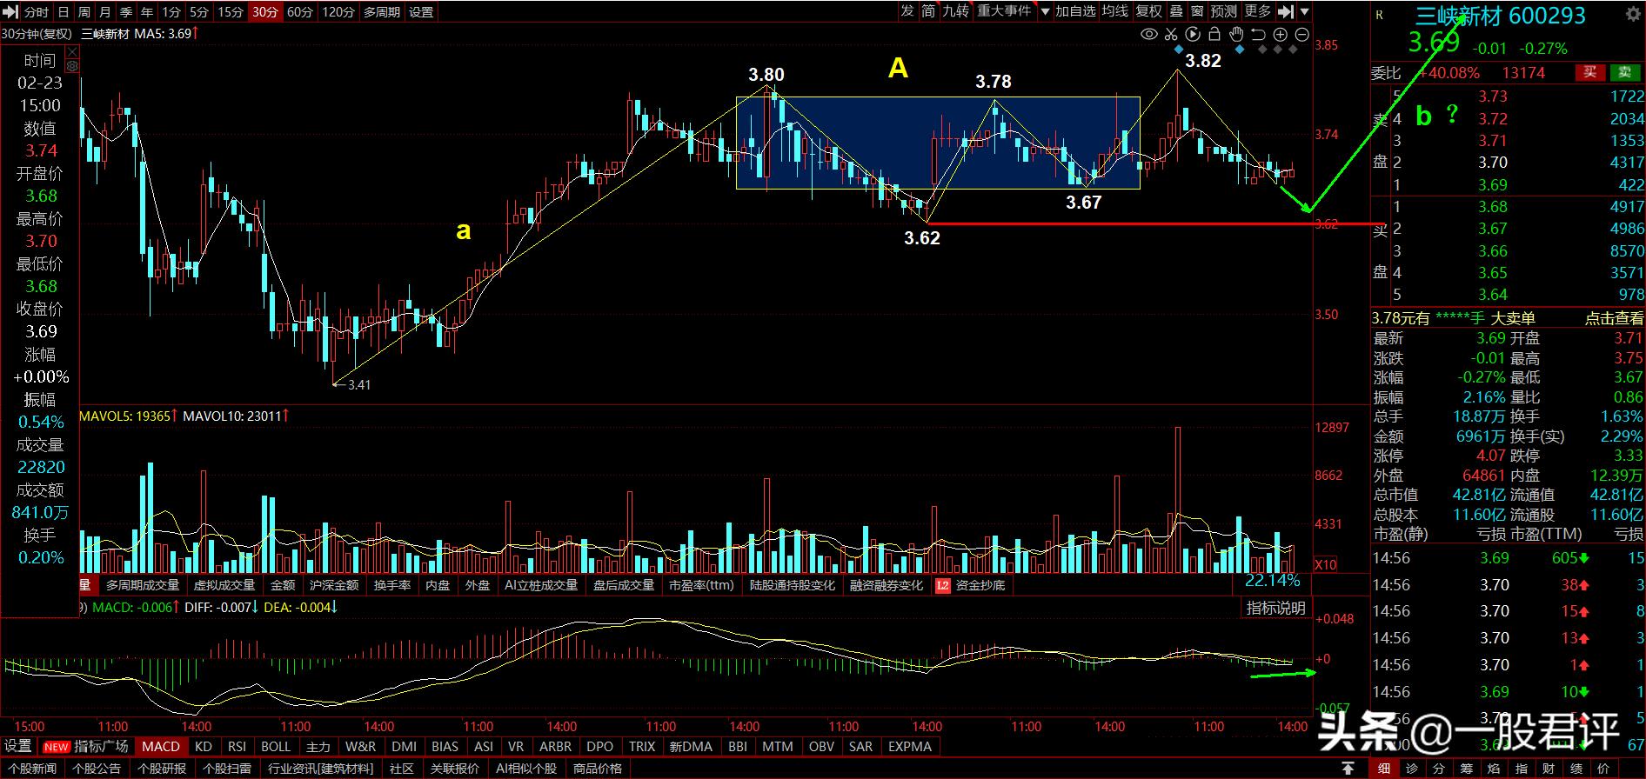Screen dimensions: 1646x779
Task: Select the scissors cut tool on chart
Action: [x=1171, y=35]
